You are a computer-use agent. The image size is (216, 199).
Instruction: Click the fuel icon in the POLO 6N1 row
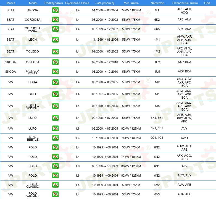pos(55,166)
